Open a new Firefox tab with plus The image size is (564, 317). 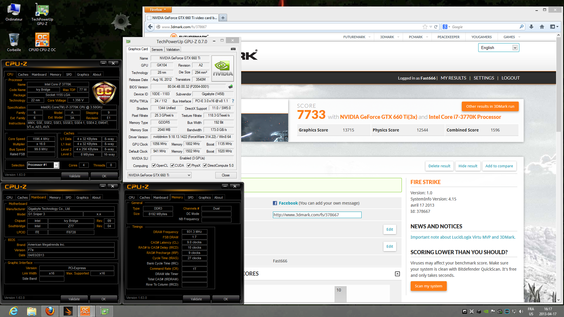(x=223, y=18)
